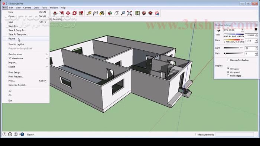Screen dimensions: 260x146
Task: Select the Move tool
Action: tap(68, 13)
